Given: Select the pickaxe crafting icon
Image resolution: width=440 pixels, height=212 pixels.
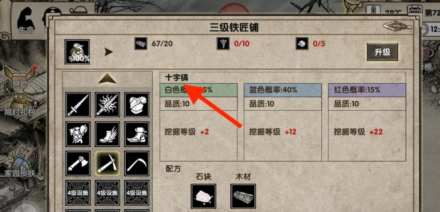Looking at the screenshot, I should click(107, 164).
